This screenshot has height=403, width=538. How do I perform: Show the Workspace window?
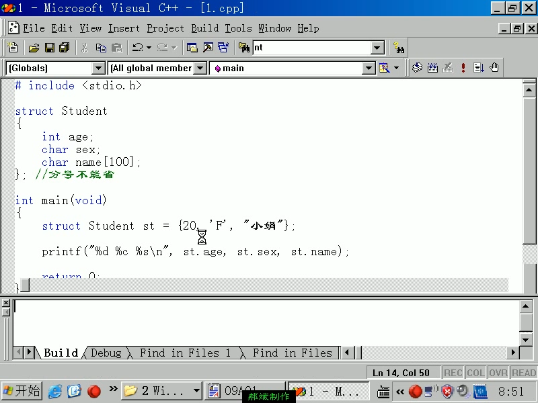pos(192,48)
